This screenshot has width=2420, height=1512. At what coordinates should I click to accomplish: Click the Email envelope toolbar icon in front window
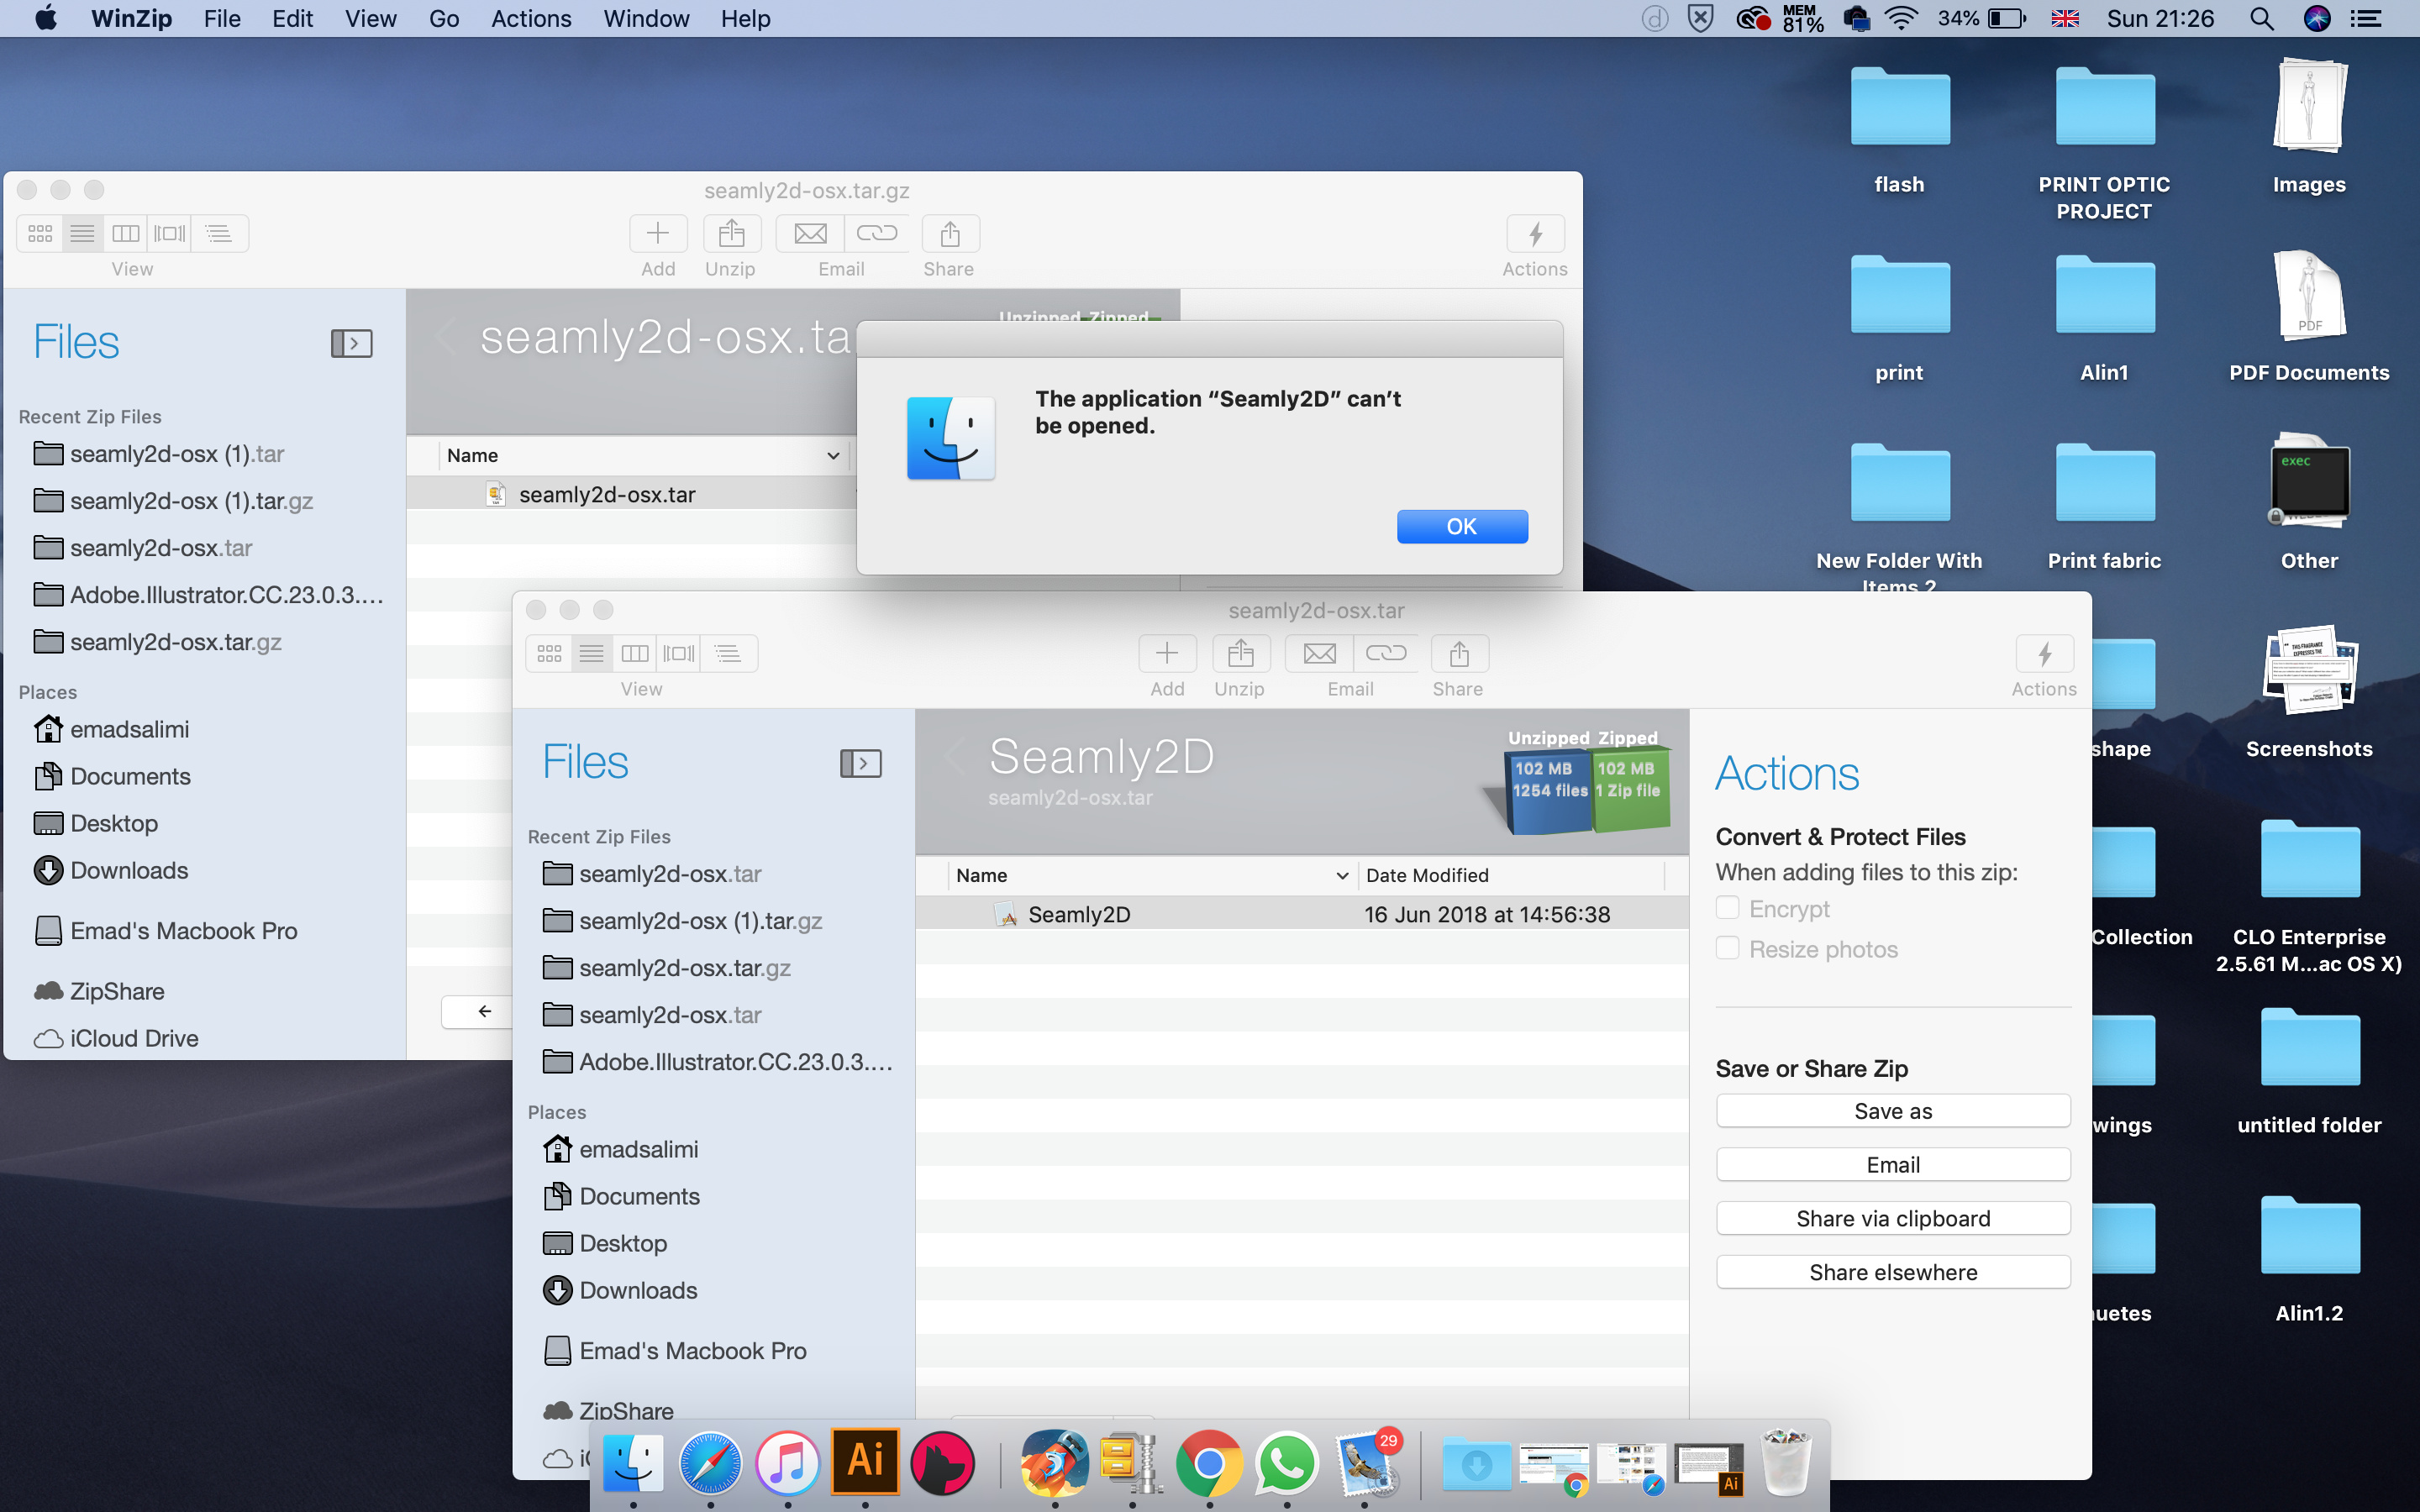[1319, 654]
